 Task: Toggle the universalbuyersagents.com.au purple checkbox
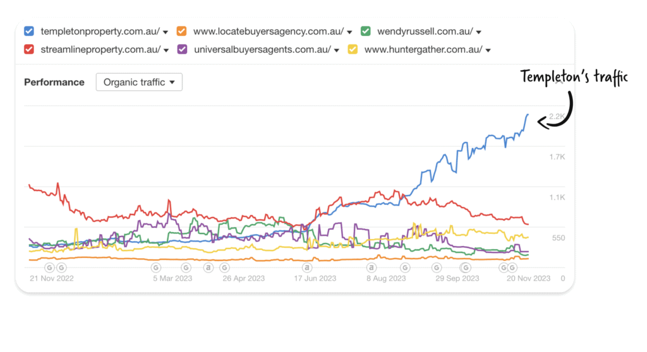tap(182, 49)
